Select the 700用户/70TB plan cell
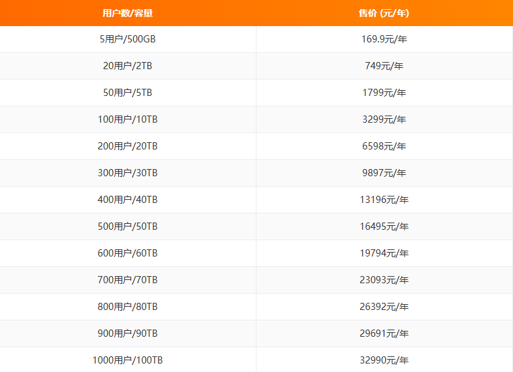Screen dimensions: 513x372 point(128,280)
